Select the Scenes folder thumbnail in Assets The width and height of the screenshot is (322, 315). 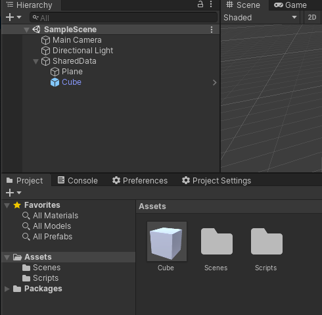click(217, 241)
